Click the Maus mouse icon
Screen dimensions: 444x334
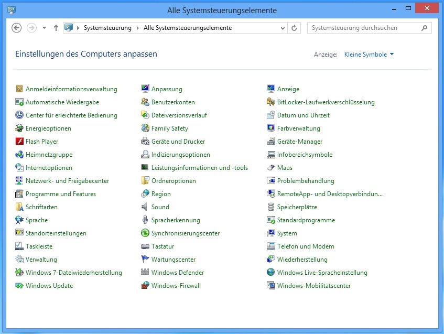pyautogui.click(x=270, y=167)
